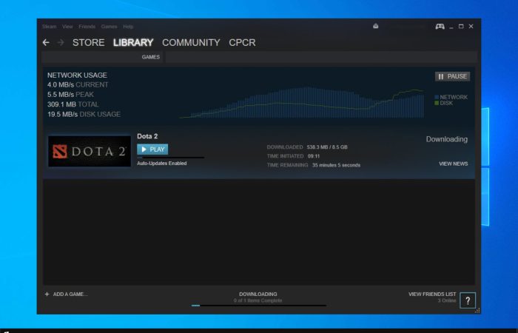
Task: Open the notifications inbox icon
Action: click(x=376, y=26)
